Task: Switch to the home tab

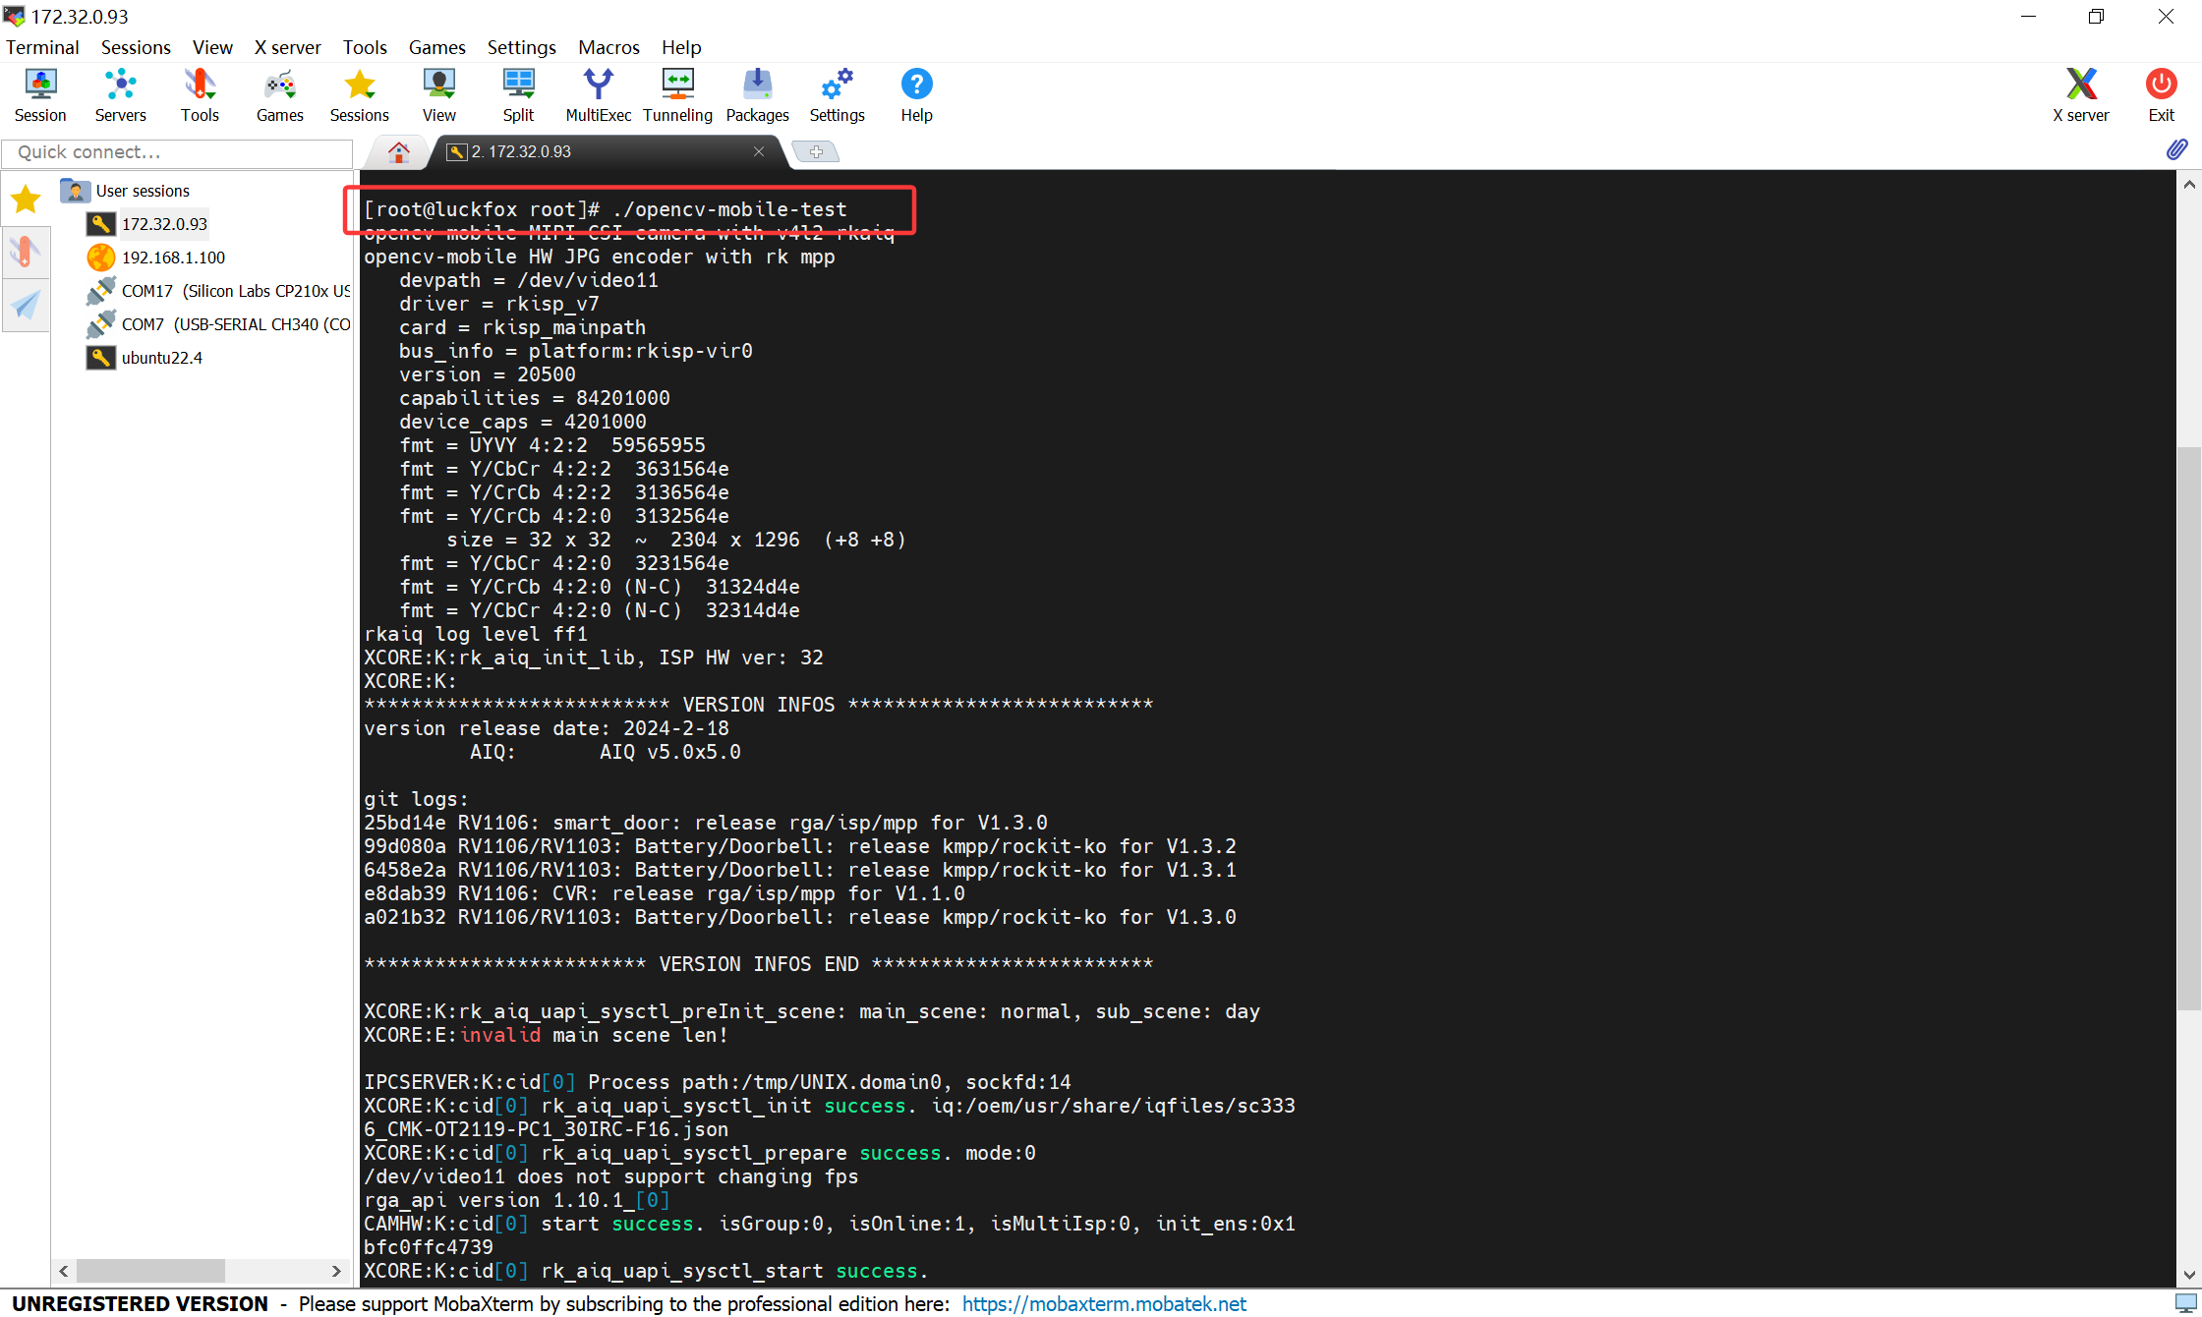Action: (x=397, y=151)
